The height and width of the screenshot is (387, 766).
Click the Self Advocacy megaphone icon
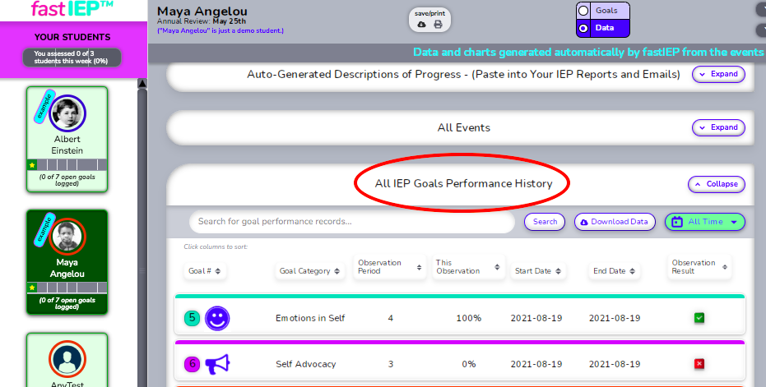pos(217,364)
